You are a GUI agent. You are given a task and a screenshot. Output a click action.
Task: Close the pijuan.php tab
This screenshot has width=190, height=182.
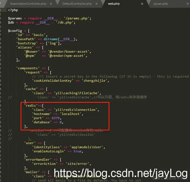[x=187, y=4]
